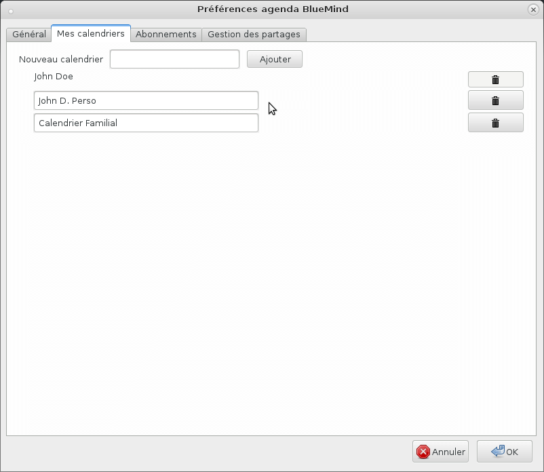Select the Mes calendriers tab
This screenshot has width=544, height=472.
[91, 33]
